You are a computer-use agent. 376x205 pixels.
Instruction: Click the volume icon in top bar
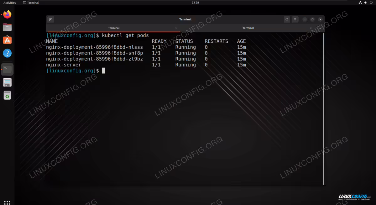(x=365, y=3)
